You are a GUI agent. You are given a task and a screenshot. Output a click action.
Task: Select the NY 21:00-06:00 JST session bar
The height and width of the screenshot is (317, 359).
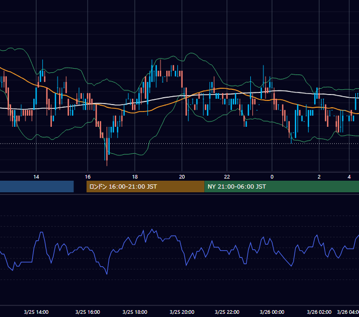point(281,187)
